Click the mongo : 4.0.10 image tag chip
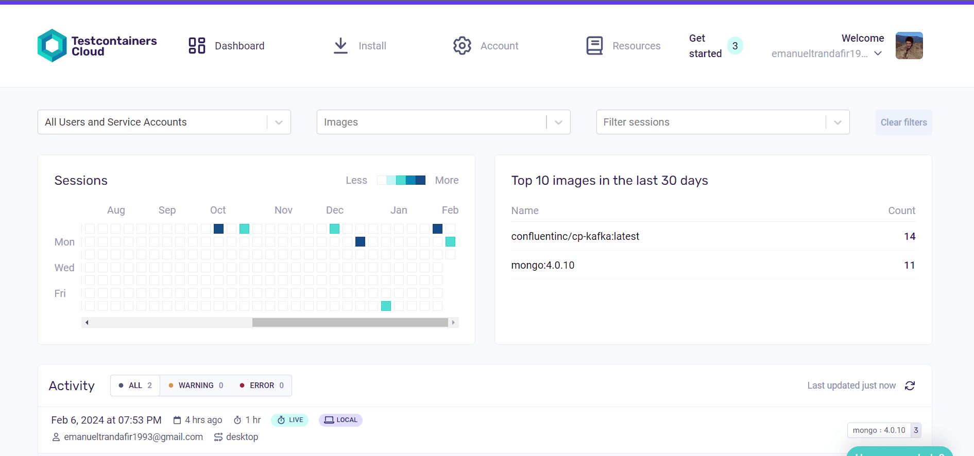 coord(884,430)
